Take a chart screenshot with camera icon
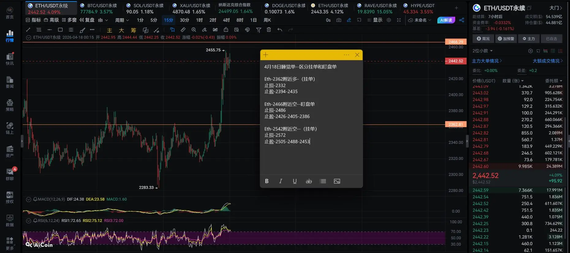This screenshot has height=253, width=570. (x=338, y=20)
